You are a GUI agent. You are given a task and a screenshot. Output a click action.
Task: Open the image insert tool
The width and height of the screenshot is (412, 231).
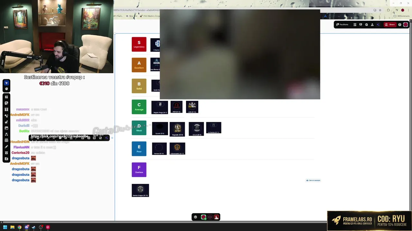click(x=6, y=128)
